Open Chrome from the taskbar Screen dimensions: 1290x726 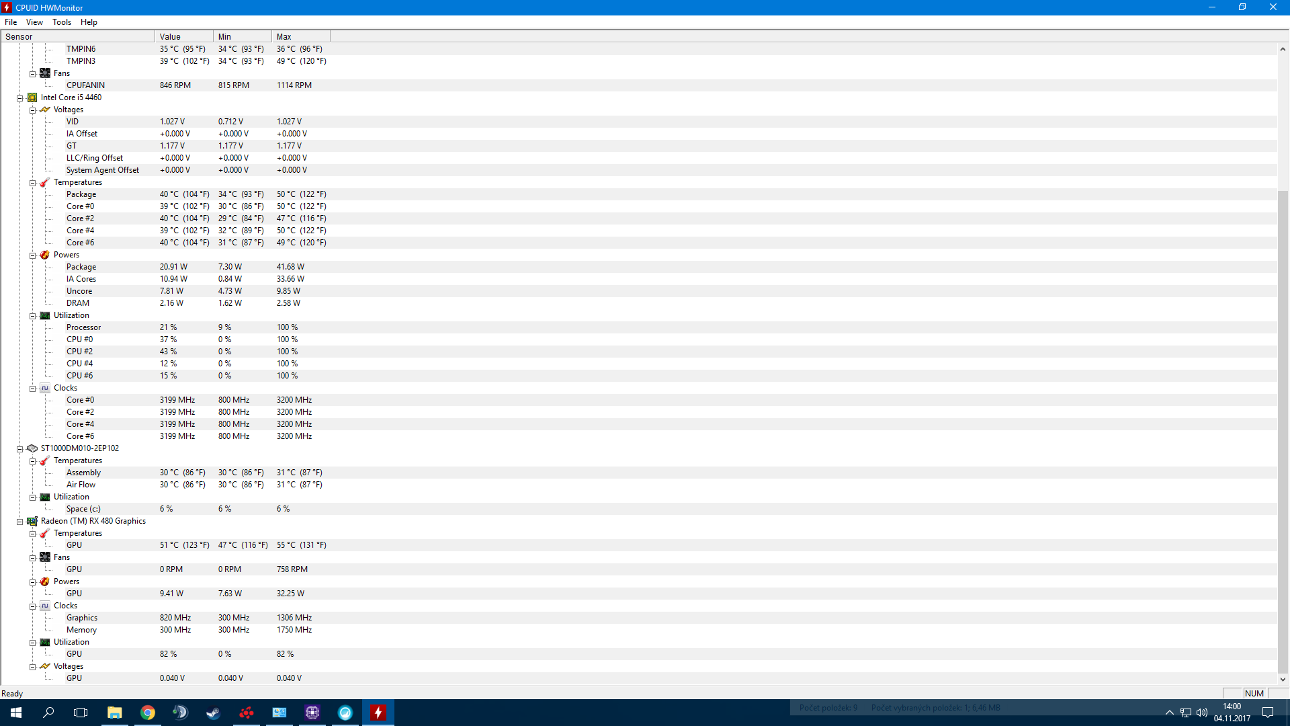pyautogui.click(x=148, y=713)
